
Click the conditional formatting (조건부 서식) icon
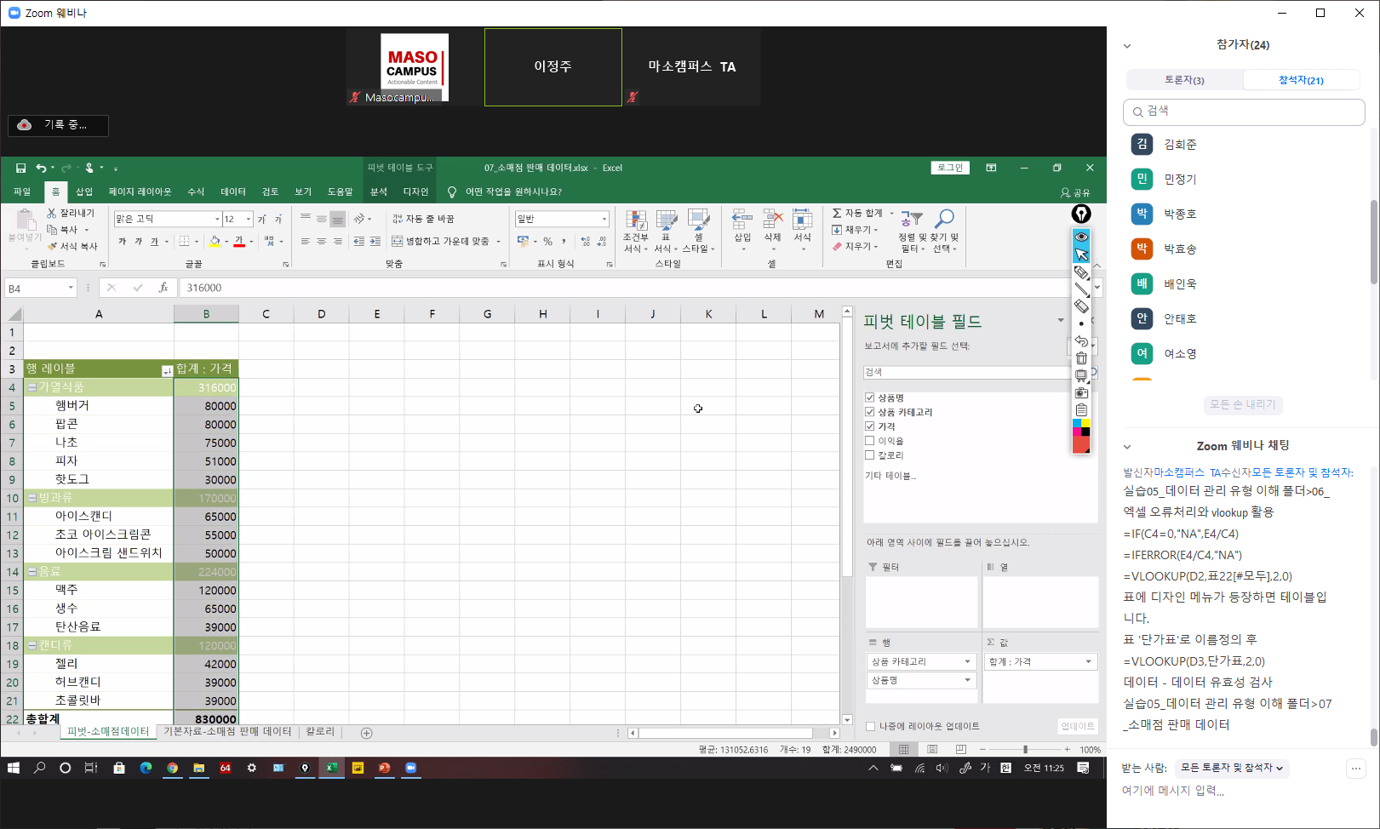(635, 222)
